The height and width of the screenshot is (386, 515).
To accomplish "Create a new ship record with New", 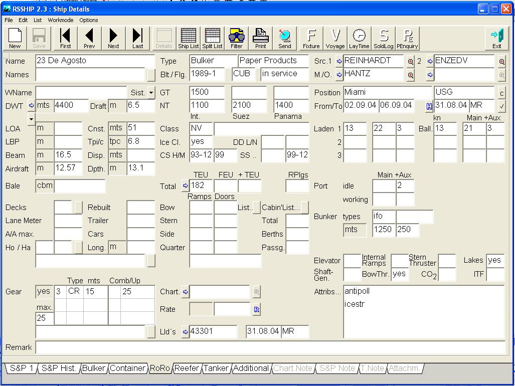I will click(x=15, y=39).
